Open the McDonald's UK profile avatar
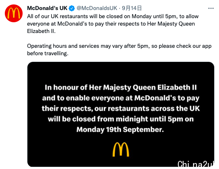The height and width of the screenshot is (169, 219). click(14, 13)
